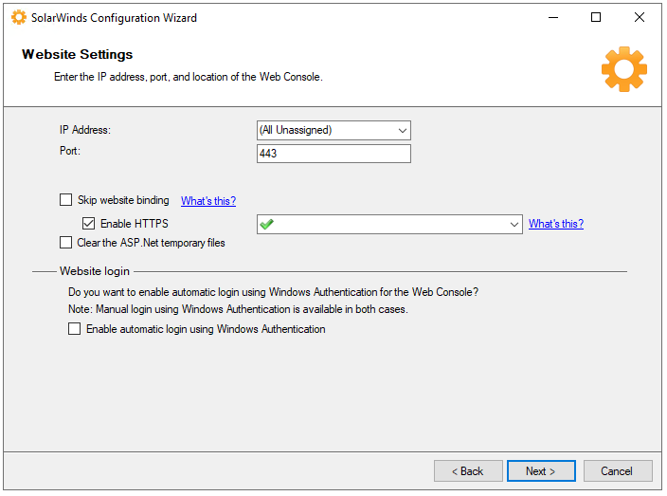Image resolution: width=667 pixels, height=496 pixels.
Task: Uncheck the Enable HTTPS checkbox
Action: click(x=89, y=224)
